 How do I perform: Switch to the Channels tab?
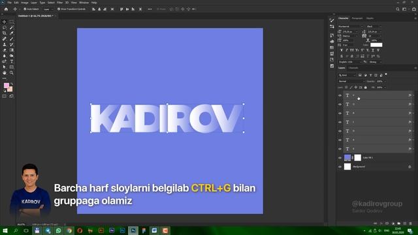(x=353, y=68)
